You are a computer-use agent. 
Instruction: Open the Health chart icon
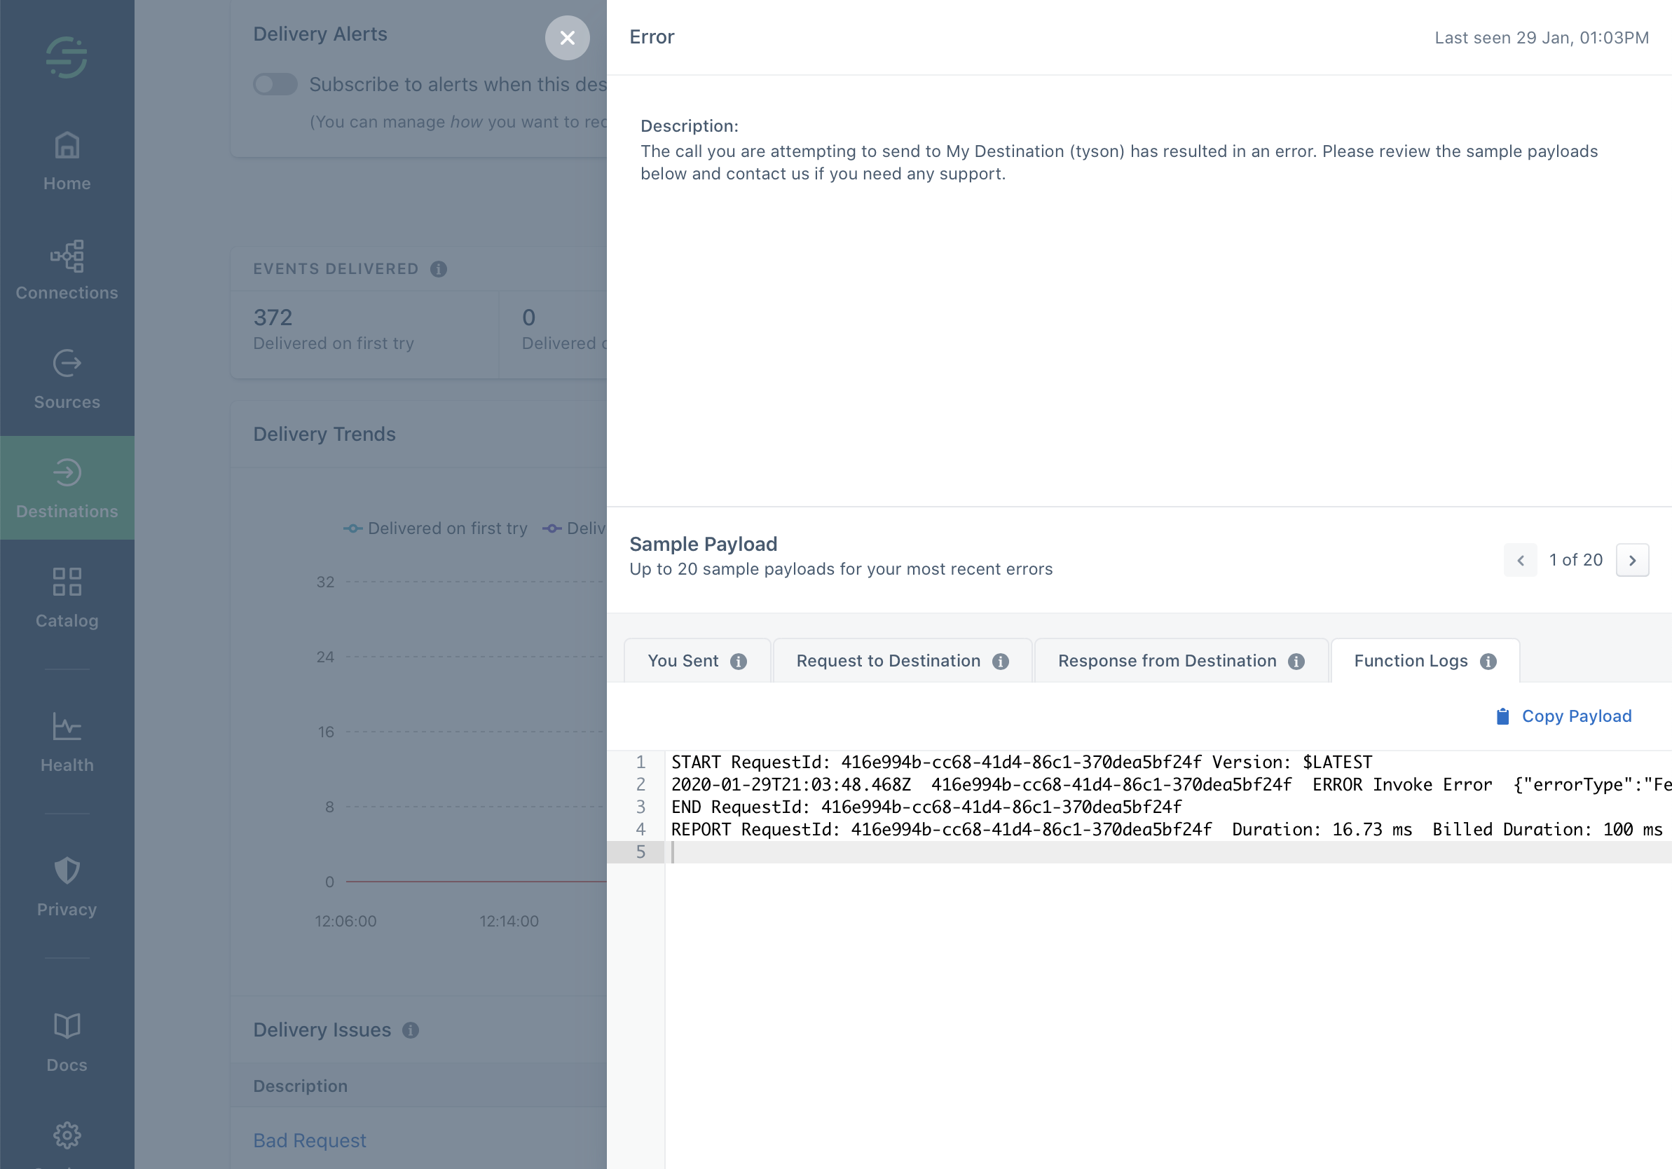click(x=67, y=741)
